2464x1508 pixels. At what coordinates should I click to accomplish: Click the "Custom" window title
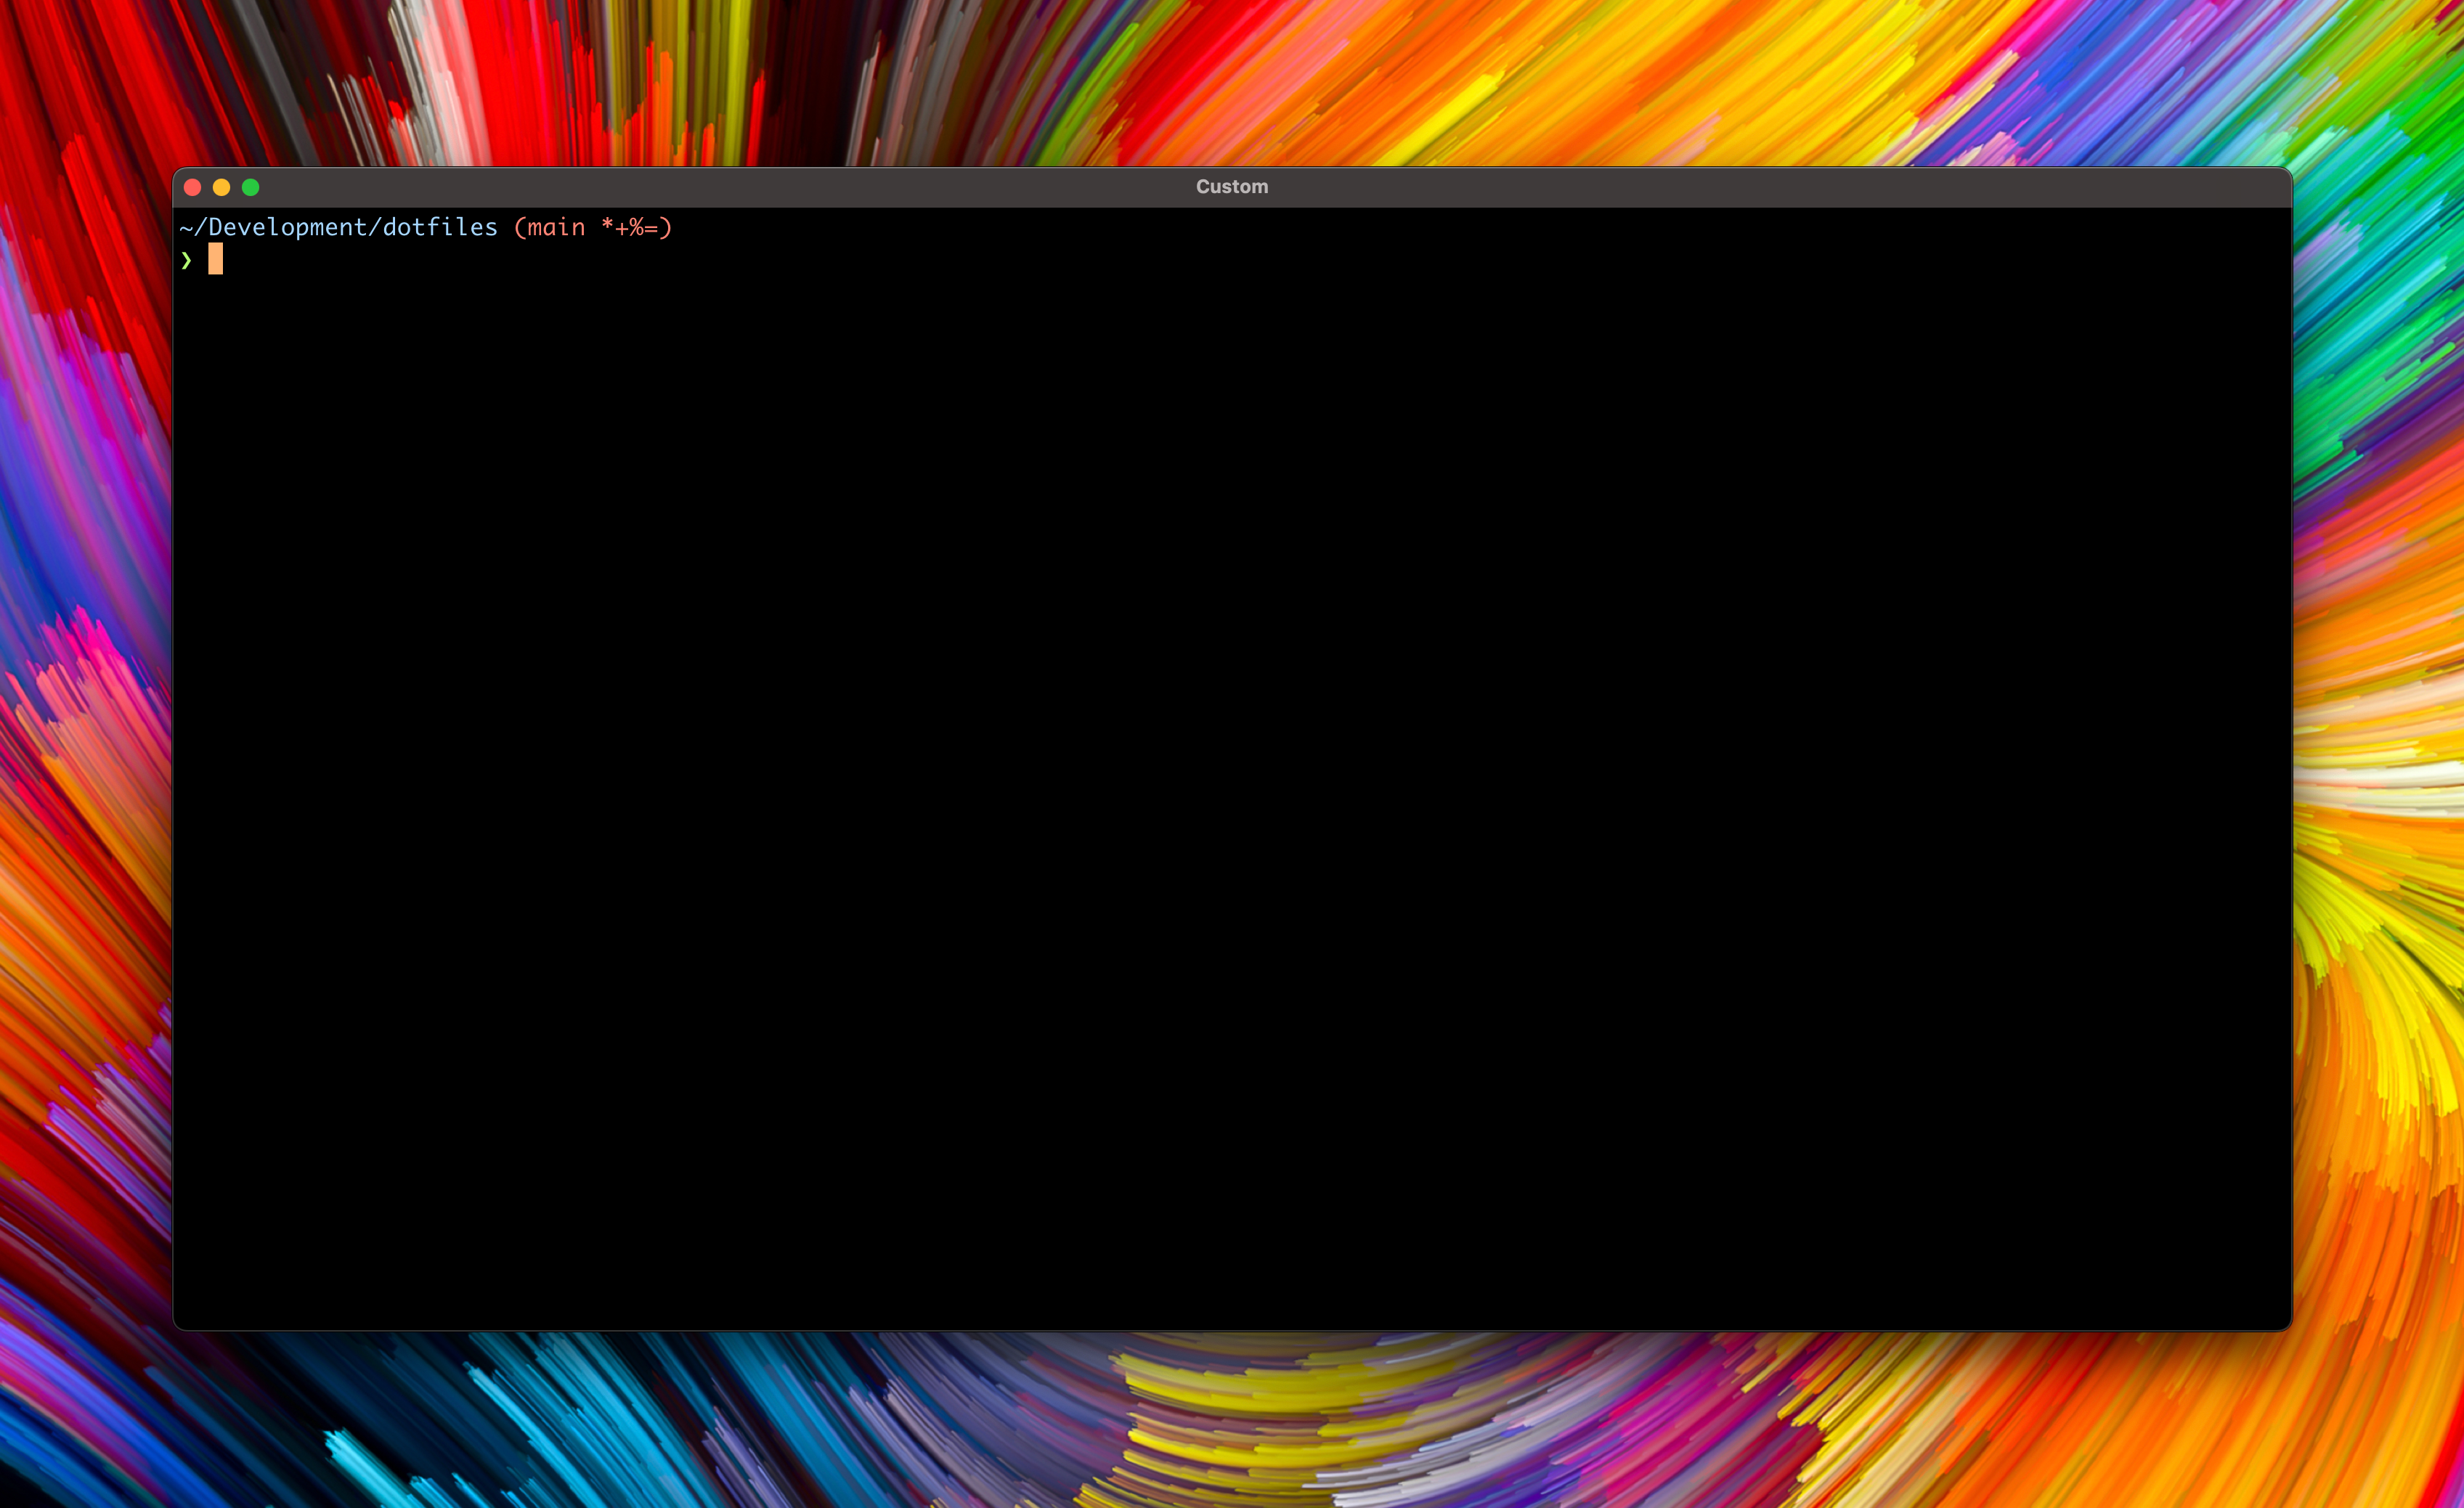(1232, 187)
